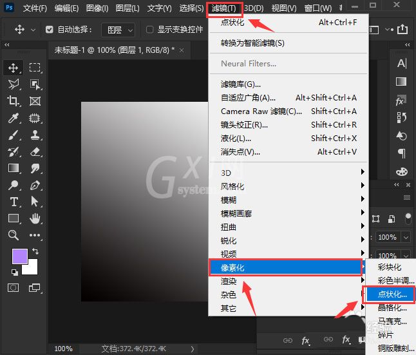The height and width of the screenshot is (355, 416).
Task: Select the Rectangle shape tool
Action: point(14,218)
